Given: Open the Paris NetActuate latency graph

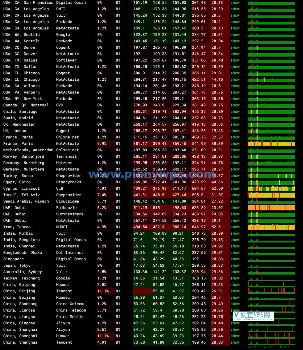Looking at the screenshot, I should [x=271, y=144].
